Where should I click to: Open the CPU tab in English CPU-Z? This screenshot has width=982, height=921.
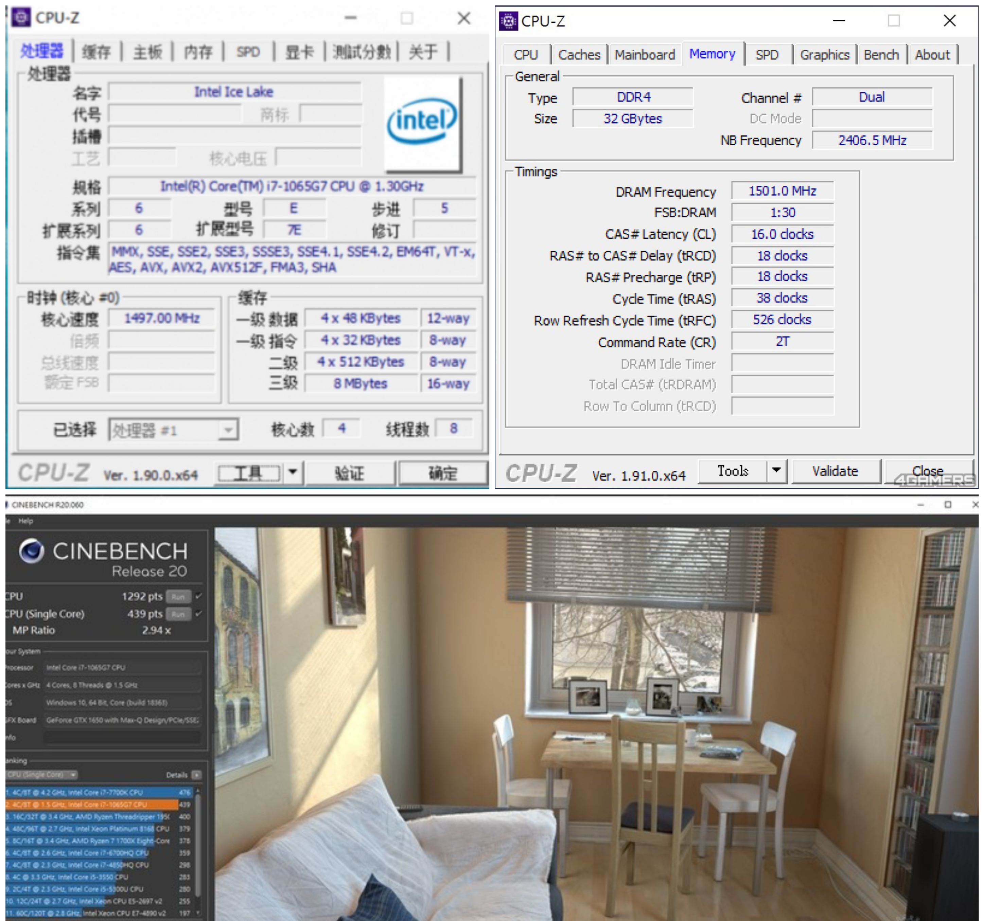(x=526, y=54)
